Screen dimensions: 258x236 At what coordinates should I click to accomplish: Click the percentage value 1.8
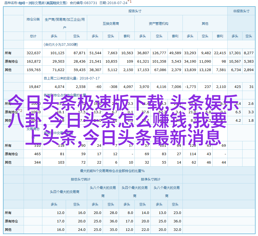coord(251,120)
